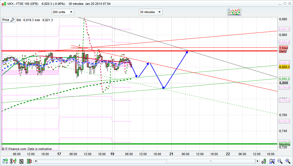Click the Daily level label
Image resolution: width=293 pixels, height=166 pixels.
(283, 51)
